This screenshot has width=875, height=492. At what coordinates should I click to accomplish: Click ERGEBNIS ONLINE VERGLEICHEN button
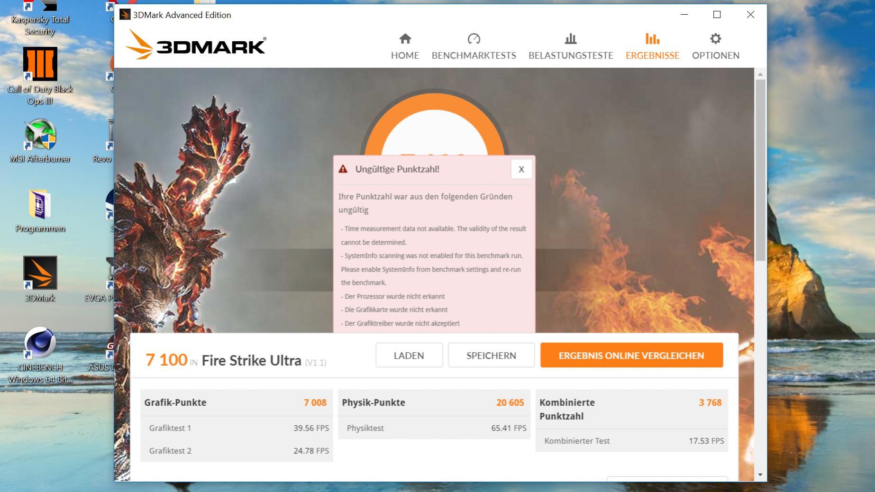tap(631, 355)
